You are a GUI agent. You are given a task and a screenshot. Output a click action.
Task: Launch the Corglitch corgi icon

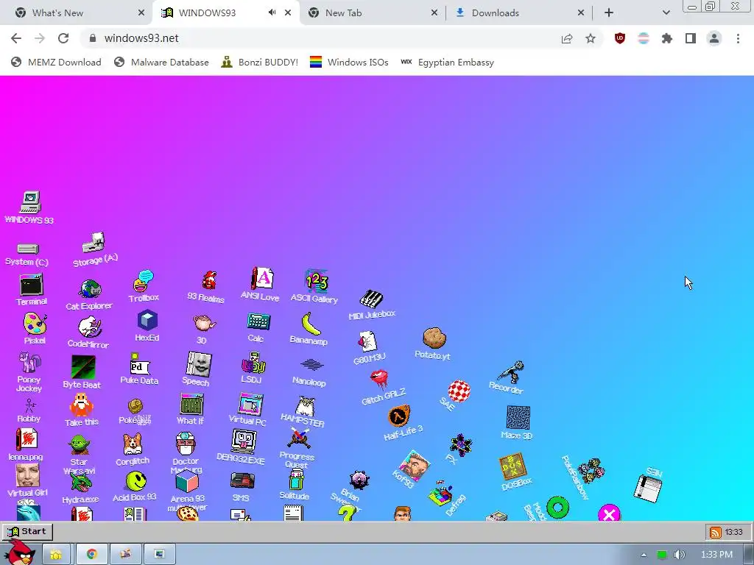(133, 444)
